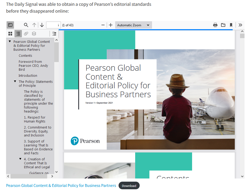Collapse 4. Creation of Content section
Viewport: 249px width, 194px height.
(20, 159)
